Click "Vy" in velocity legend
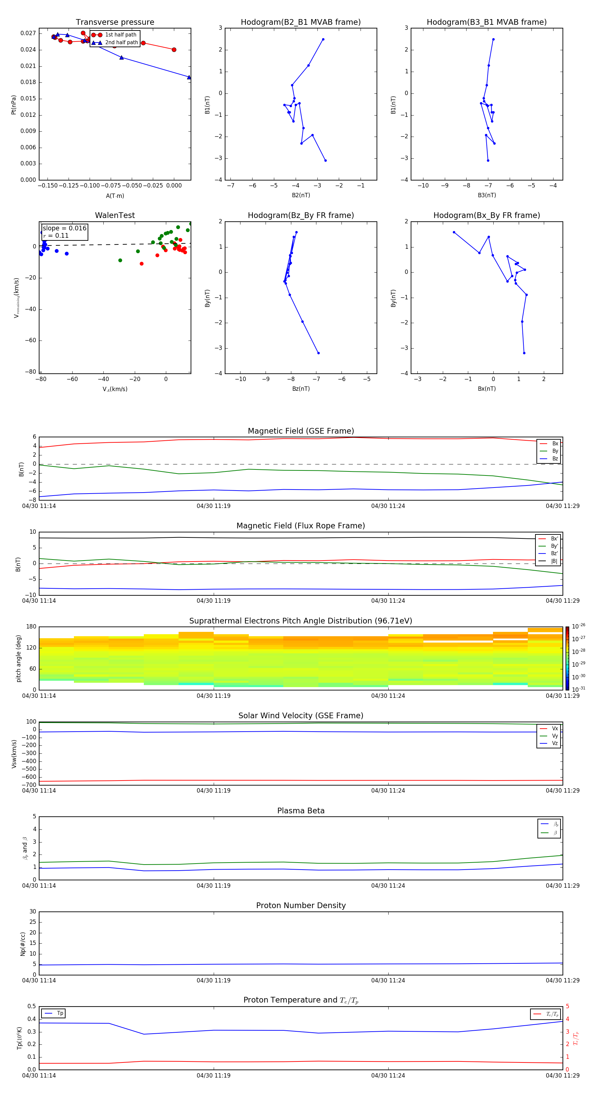Image resolution: width=602 pixels, height=1105 pixels. point(555,736)
